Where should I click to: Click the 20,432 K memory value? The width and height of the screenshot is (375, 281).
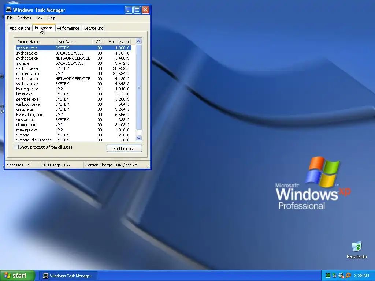click(120, 68)
